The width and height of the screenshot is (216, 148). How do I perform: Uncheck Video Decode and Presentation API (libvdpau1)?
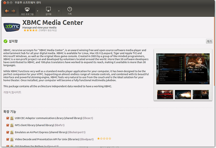pyautogui.click(x=8, y=139)
